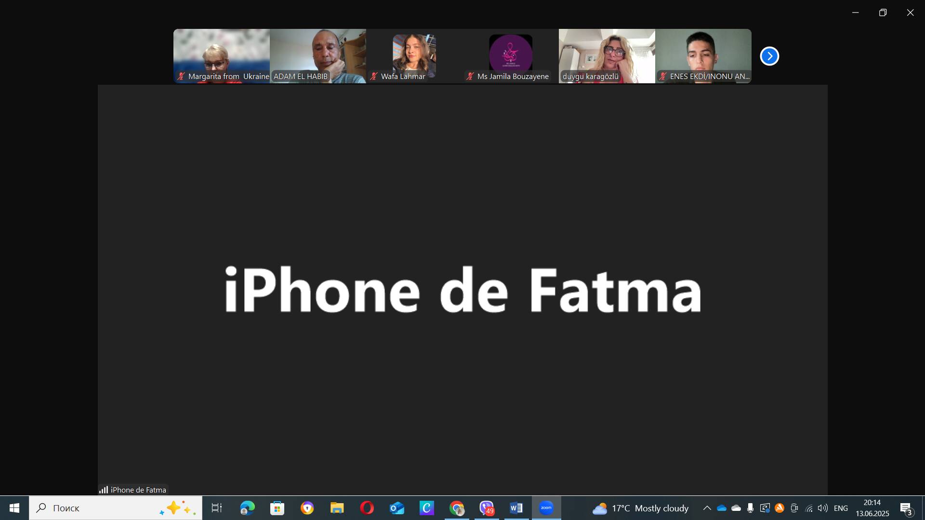
Task: Launch Microsoft Edge from the taskbar
Action: click(247, 508)
